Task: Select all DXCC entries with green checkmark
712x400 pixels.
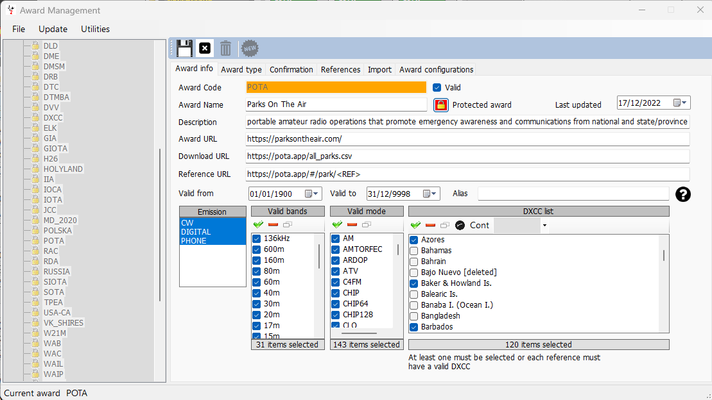Action: coord(415,225)
